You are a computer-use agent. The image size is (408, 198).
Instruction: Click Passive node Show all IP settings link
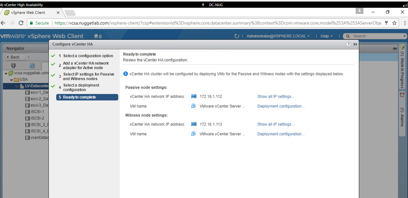tap(276, 97)
